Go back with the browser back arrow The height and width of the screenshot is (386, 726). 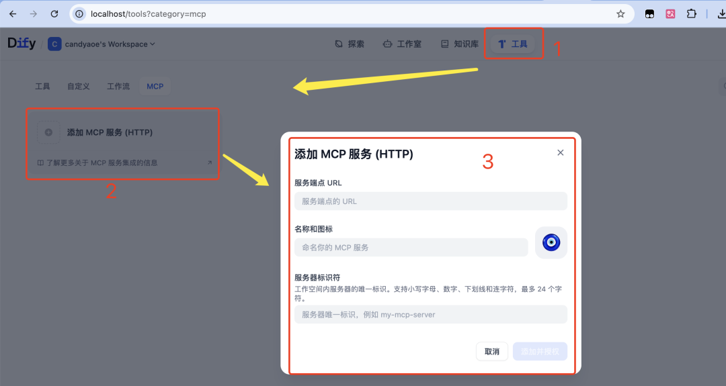(x=13, y=14)
